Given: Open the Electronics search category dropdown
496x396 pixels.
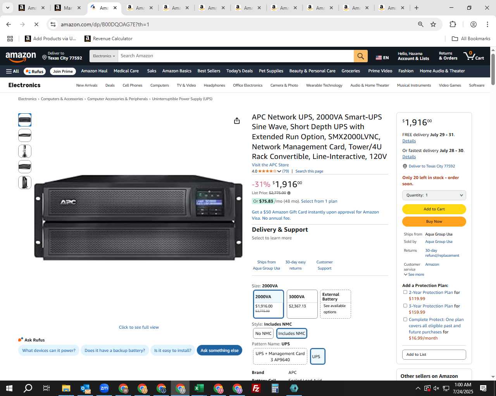Looking at the screenshot, I should pos(103,56).
